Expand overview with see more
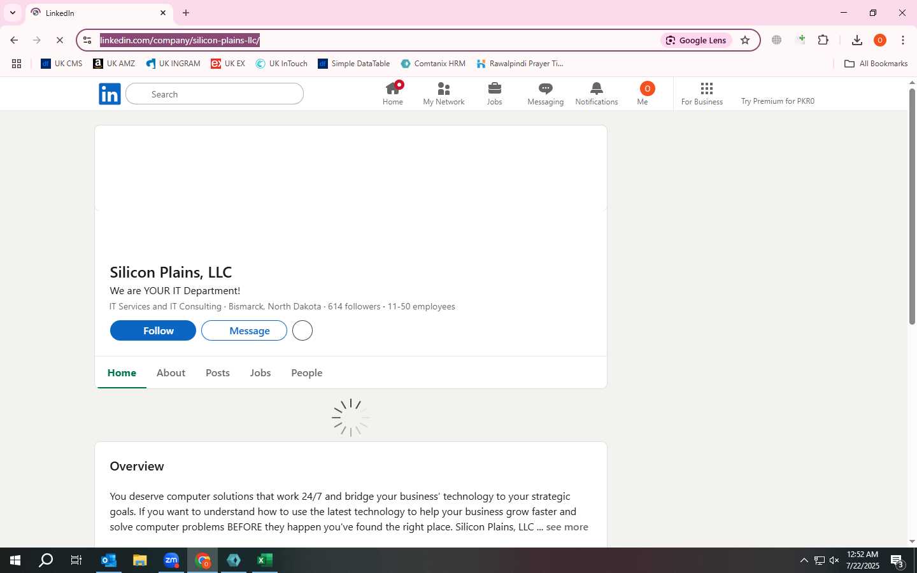 [x=567, y=527]
